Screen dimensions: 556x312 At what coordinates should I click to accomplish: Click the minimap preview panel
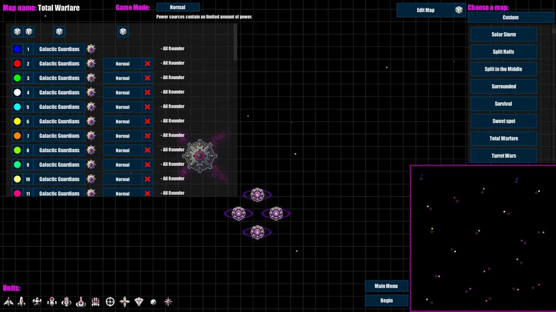[x=483, y=238]
